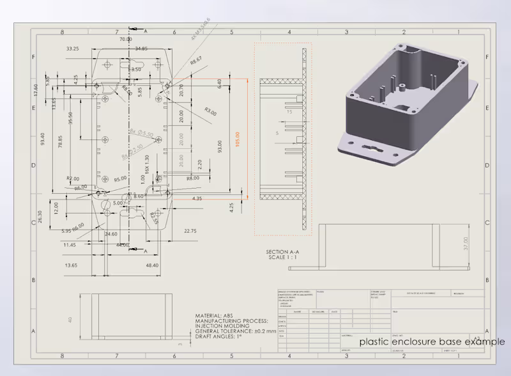
Task: Click the 5.95 dimension text
Action: click(66, 231)
